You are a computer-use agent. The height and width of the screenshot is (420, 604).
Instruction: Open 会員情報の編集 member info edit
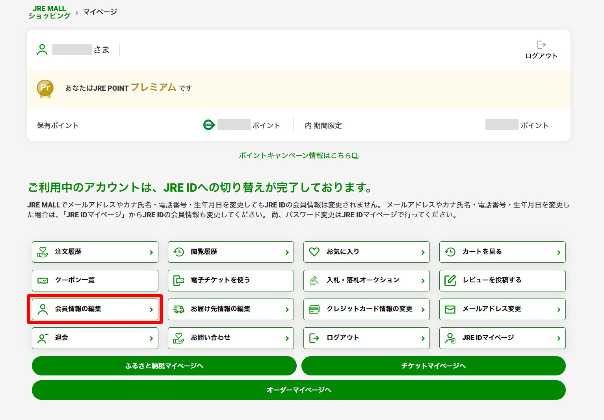click(x=95, y=309)
